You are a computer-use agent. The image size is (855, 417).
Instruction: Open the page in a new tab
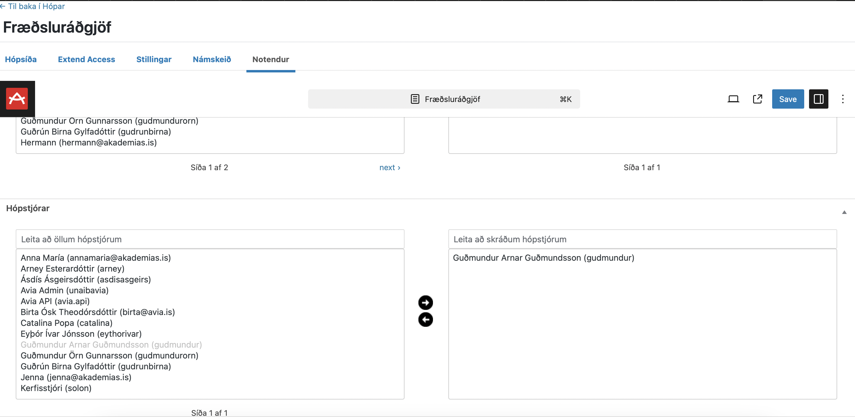point(757,99)
